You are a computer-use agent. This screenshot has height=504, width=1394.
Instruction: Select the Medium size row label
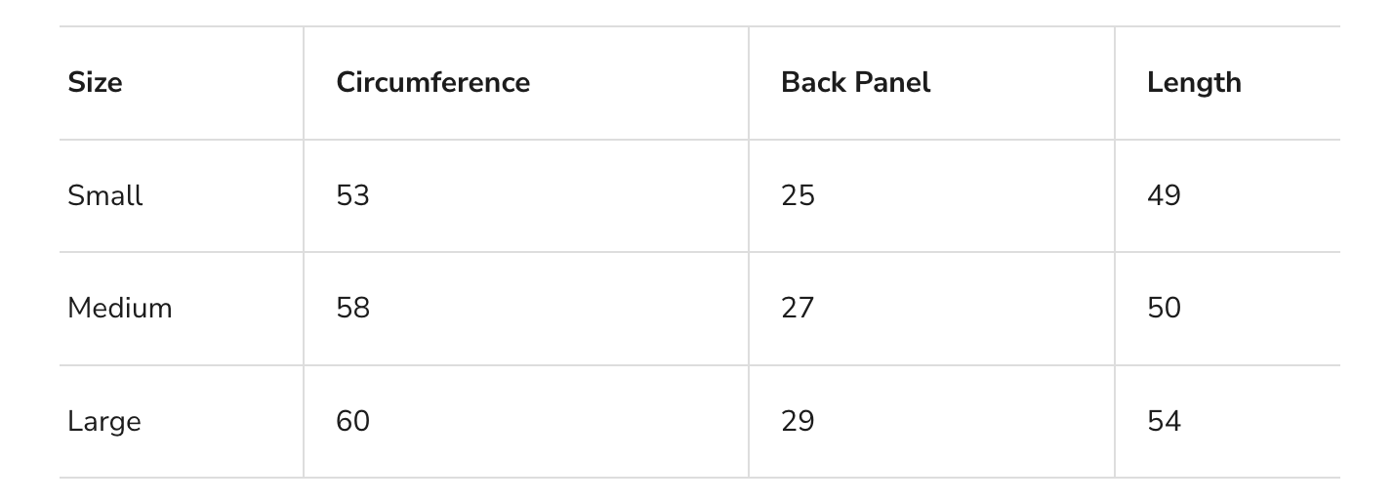[119, 309]
